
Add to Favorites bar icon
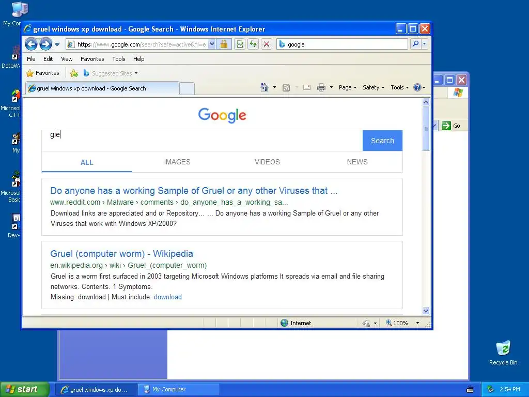(x=74, y=73)
